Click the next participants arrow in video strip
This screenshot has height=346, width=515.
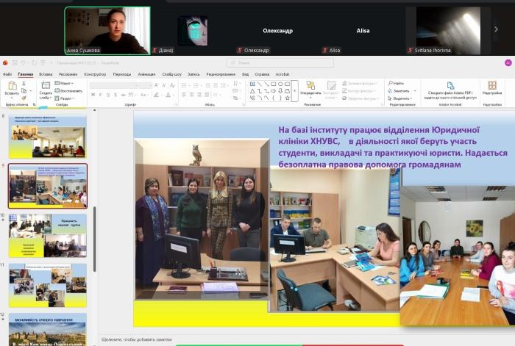point(495,29)
